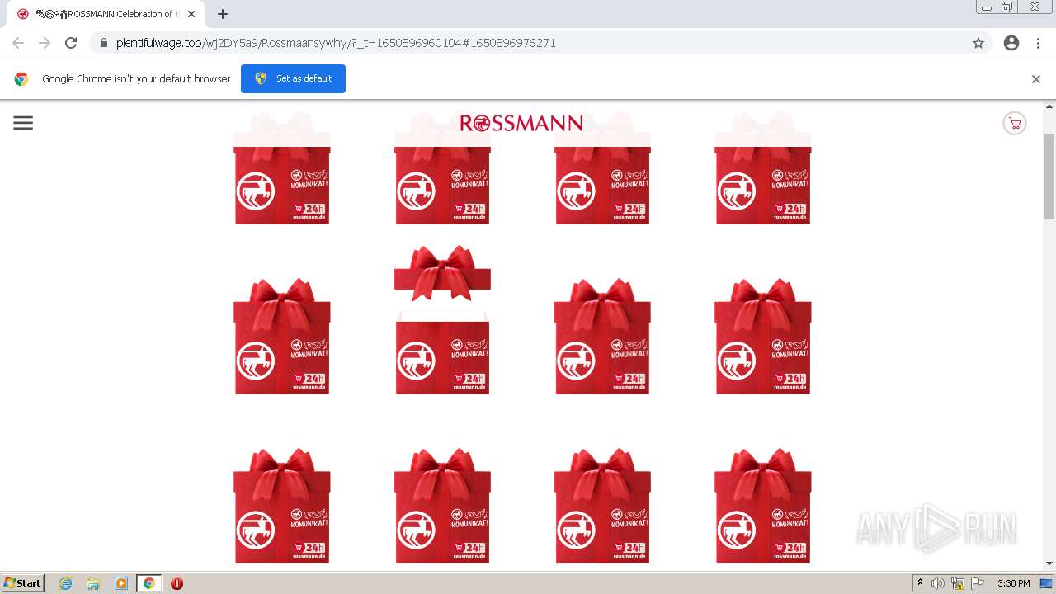Select the ROSSMANN Celebration browser tab
Image resolution: width=1056 pixels, height=594 pixels.
106,14
